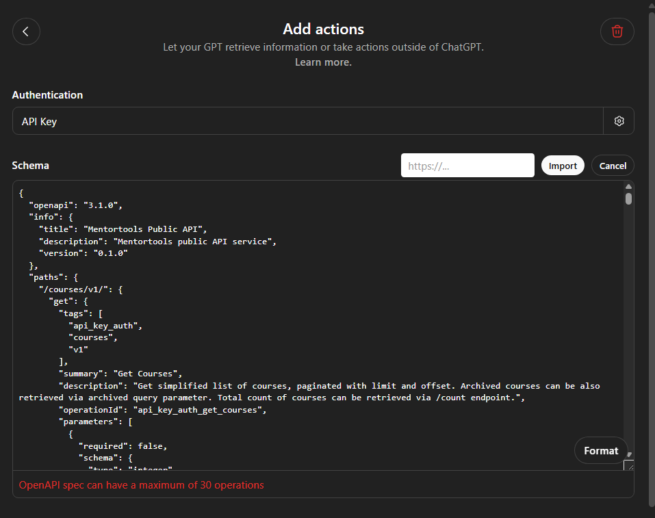This screenshot has width=655, height=518.
Task: Click the Authentication section label
Action: 47,95
